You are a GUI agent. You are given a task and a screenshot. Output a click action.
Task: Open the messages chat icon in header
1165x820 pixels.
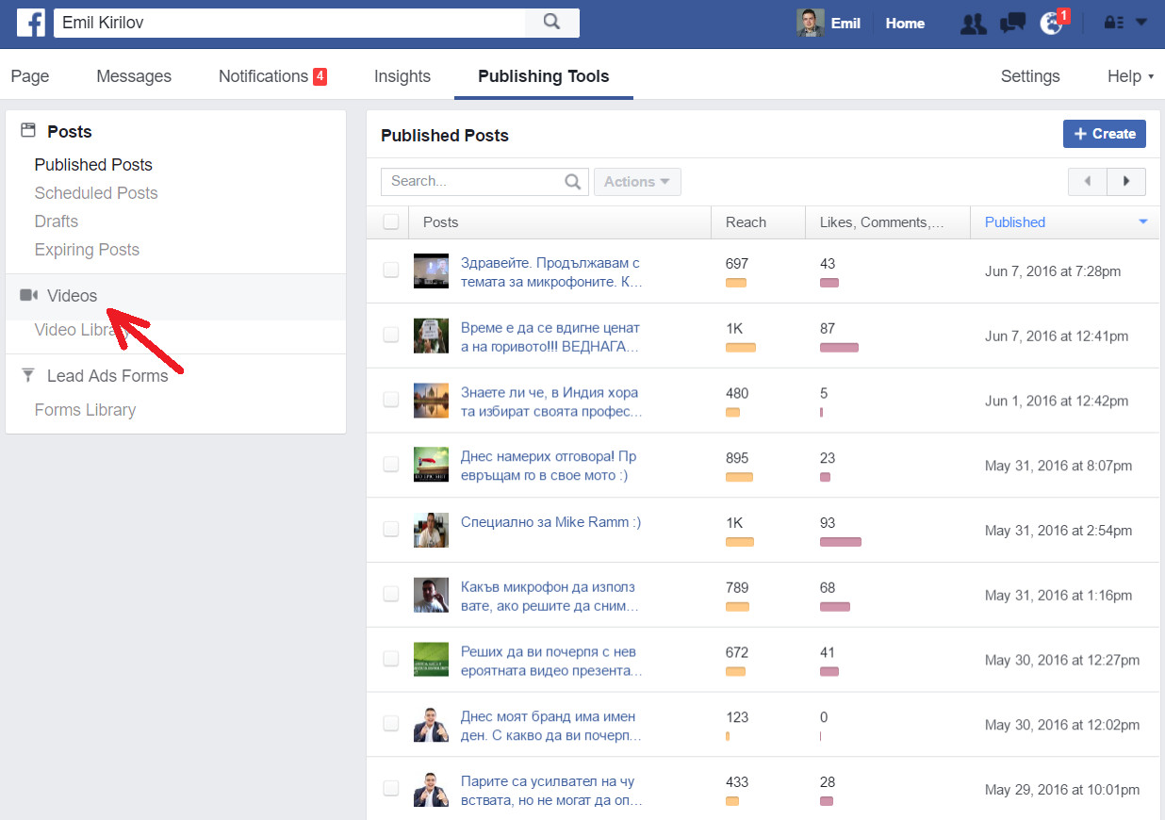pyautogui.click(x=1012, y=24)
